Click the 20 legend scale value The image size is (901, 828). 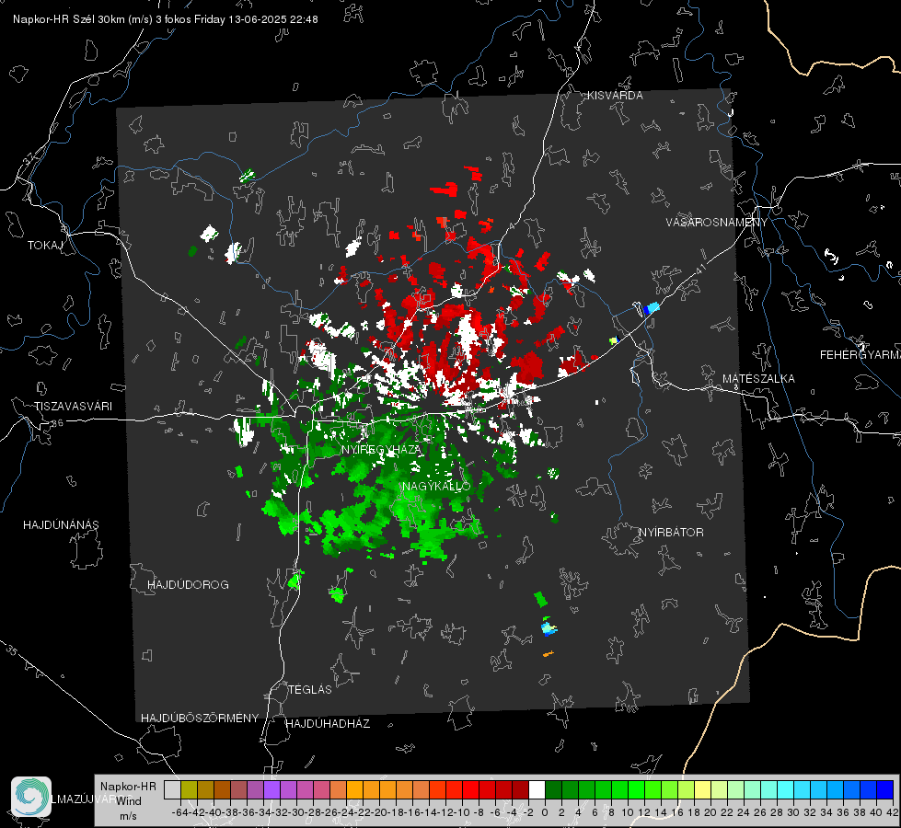[x=710, y=812]
